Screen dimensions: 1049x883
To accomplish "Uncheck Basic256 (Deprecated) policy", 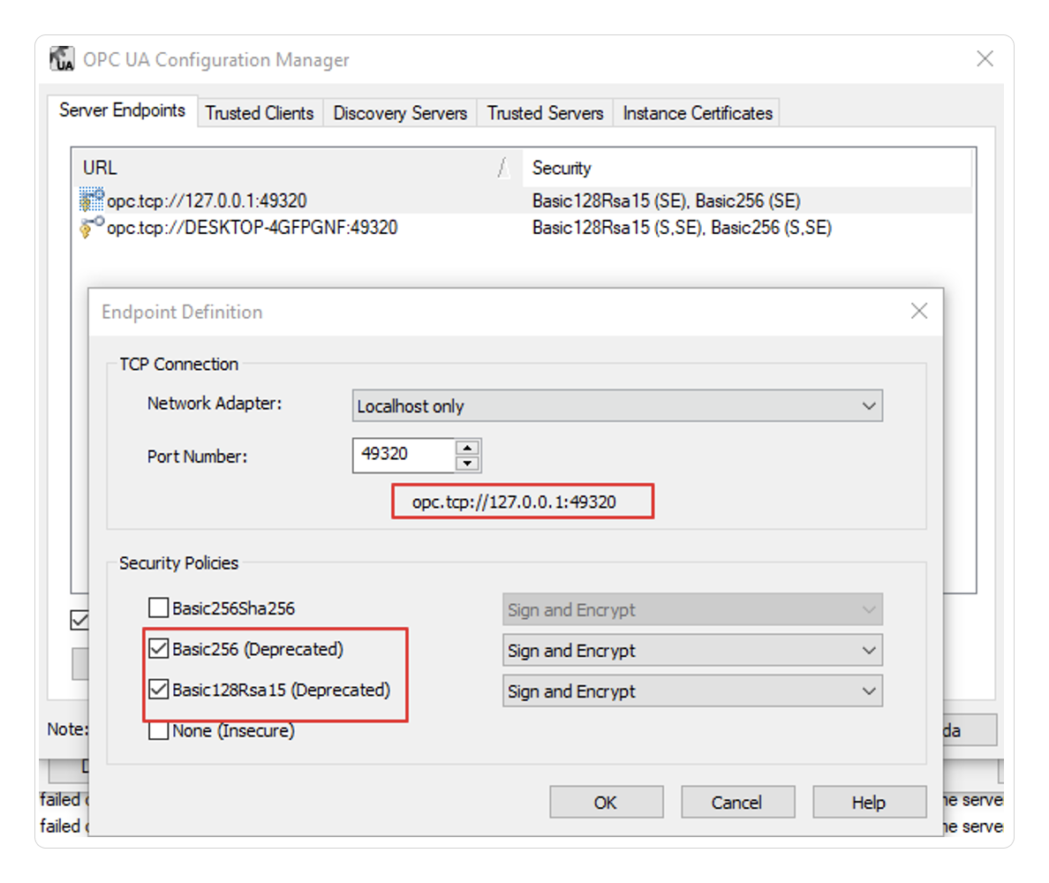I will 159,649.
